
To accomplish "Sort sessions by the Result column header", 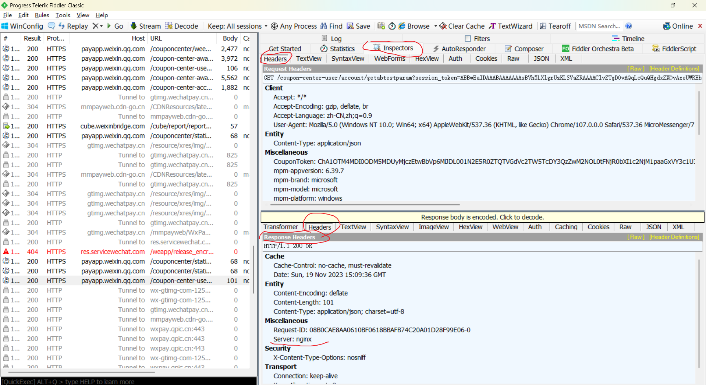I will (32, 38).
